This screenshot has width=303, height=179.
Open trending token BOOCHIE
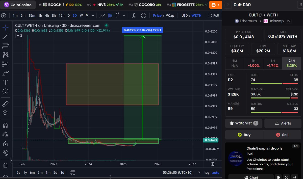(60, 5)
